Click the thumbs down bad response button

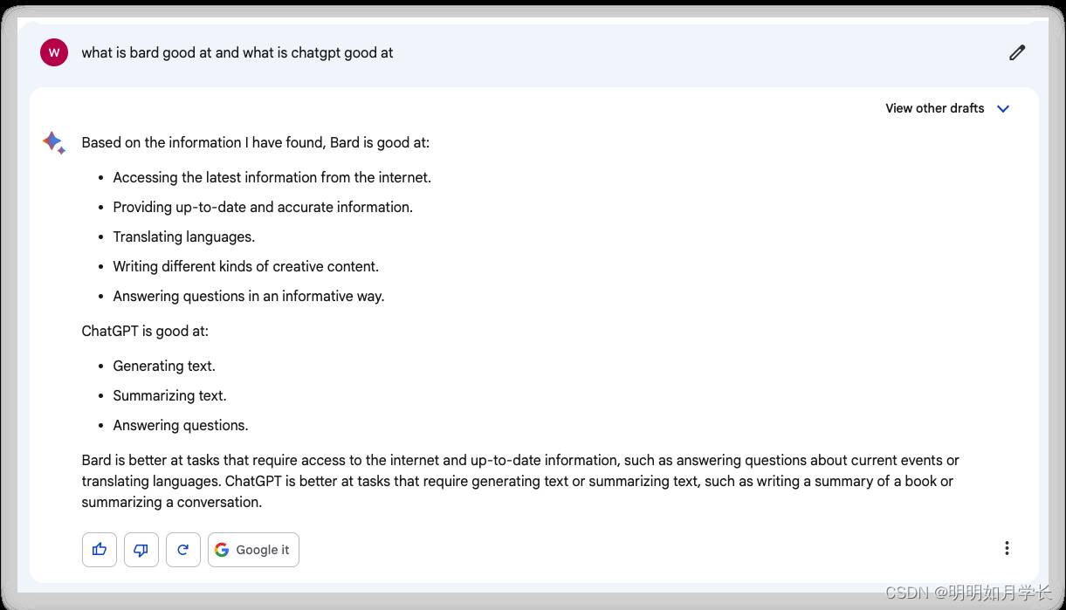pos(141,550)
